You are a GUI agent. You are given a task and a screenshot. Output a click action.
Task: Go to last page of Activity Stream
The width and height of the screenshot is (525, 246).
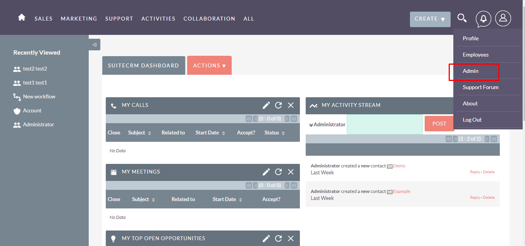point(494,139)
